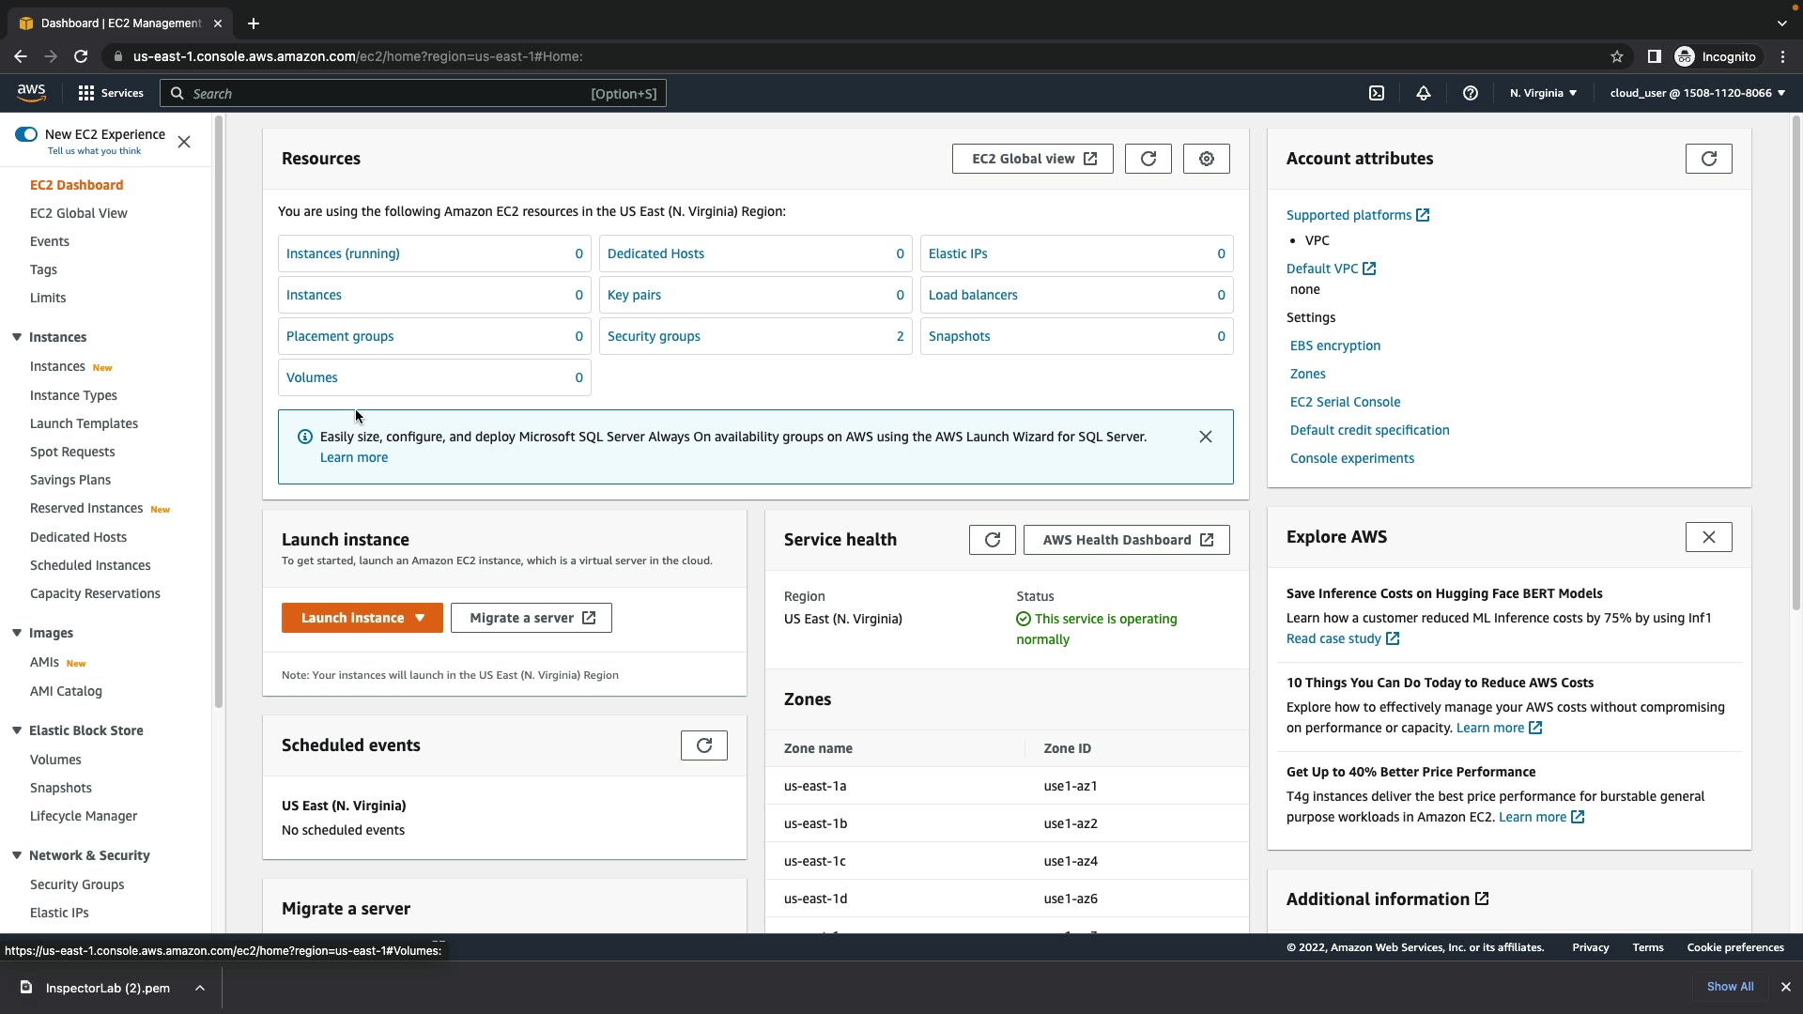Open AWS CloudShell icon in top bar
This screenshot has height=1014, width=1803.
tap(1377, 93)
